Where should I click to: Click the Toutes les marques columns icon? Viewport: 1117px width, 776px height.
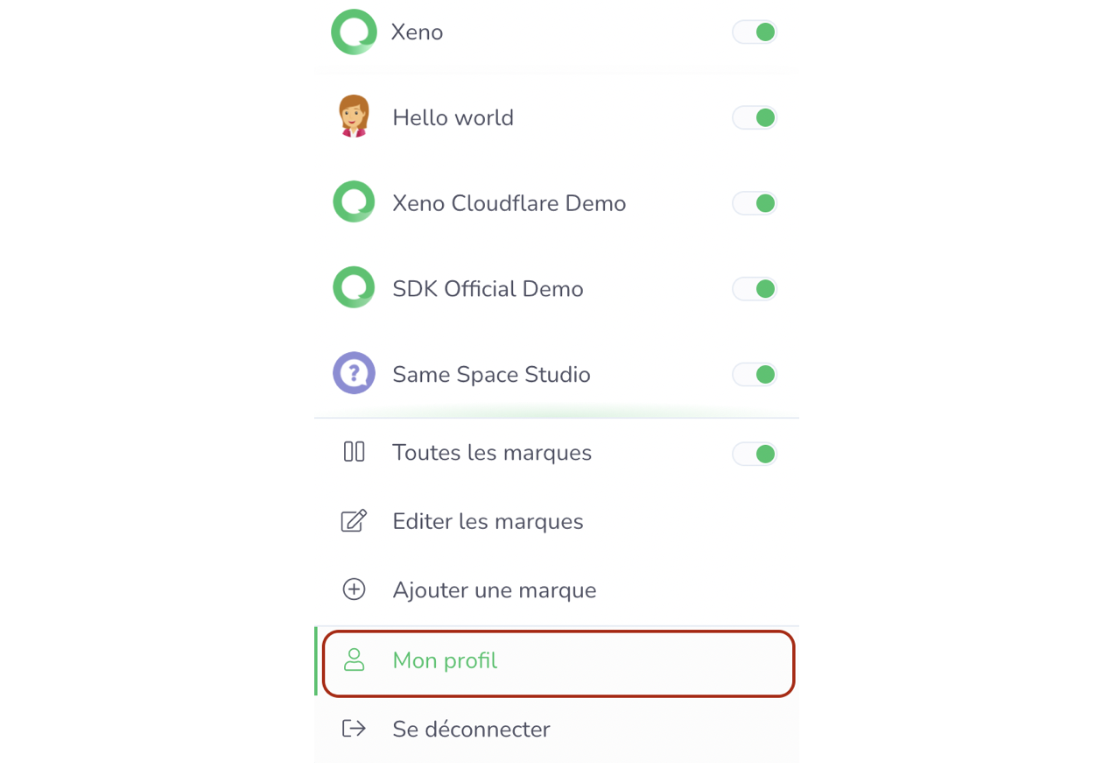point(354,452)
